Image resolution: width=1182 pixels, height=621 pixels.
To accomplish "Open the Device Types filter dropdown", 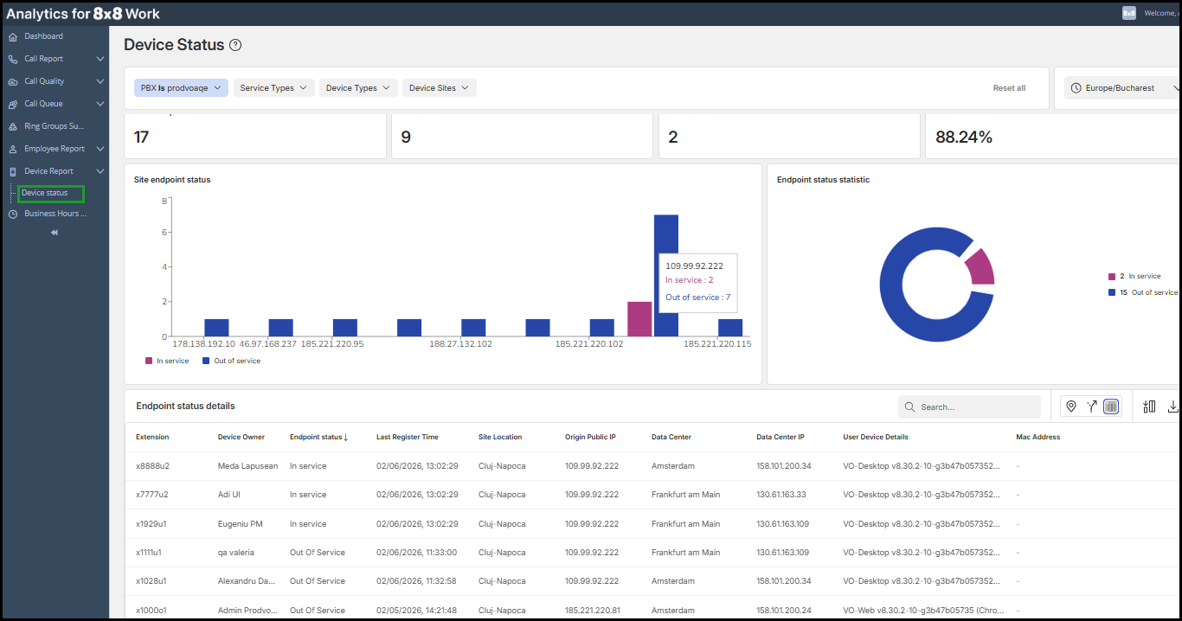I will [358, 88].
